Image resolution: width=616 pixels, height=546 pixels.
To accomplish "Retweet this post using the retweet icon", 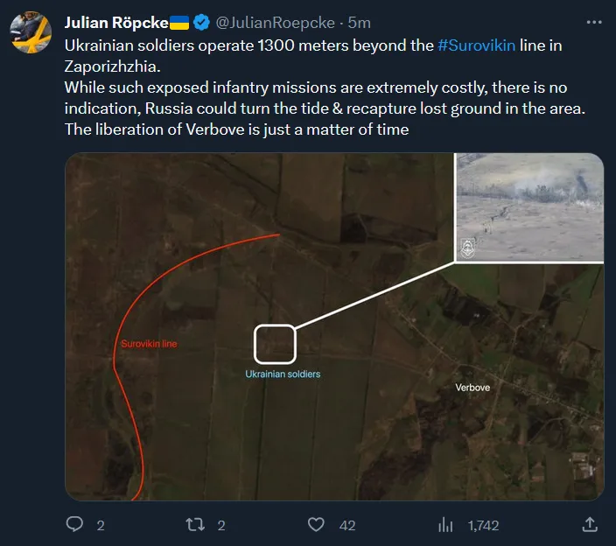I will coord(196,524).
